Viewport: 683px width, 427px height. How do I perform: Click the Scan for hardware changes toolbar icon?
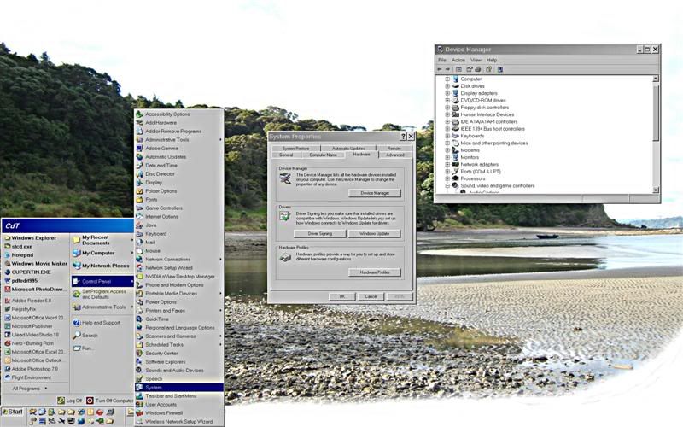coord(500,69)
